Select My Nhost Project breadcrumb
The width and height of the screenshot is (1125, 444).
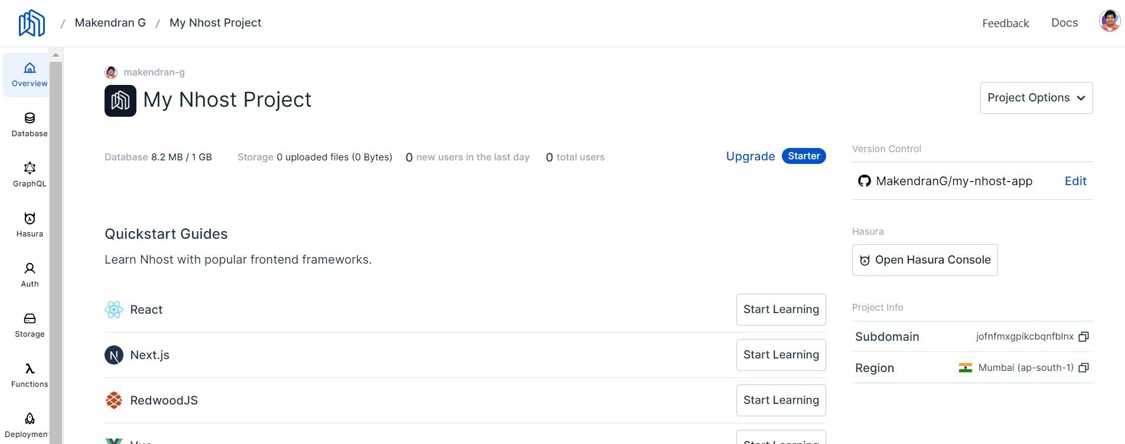coord(216,23)
